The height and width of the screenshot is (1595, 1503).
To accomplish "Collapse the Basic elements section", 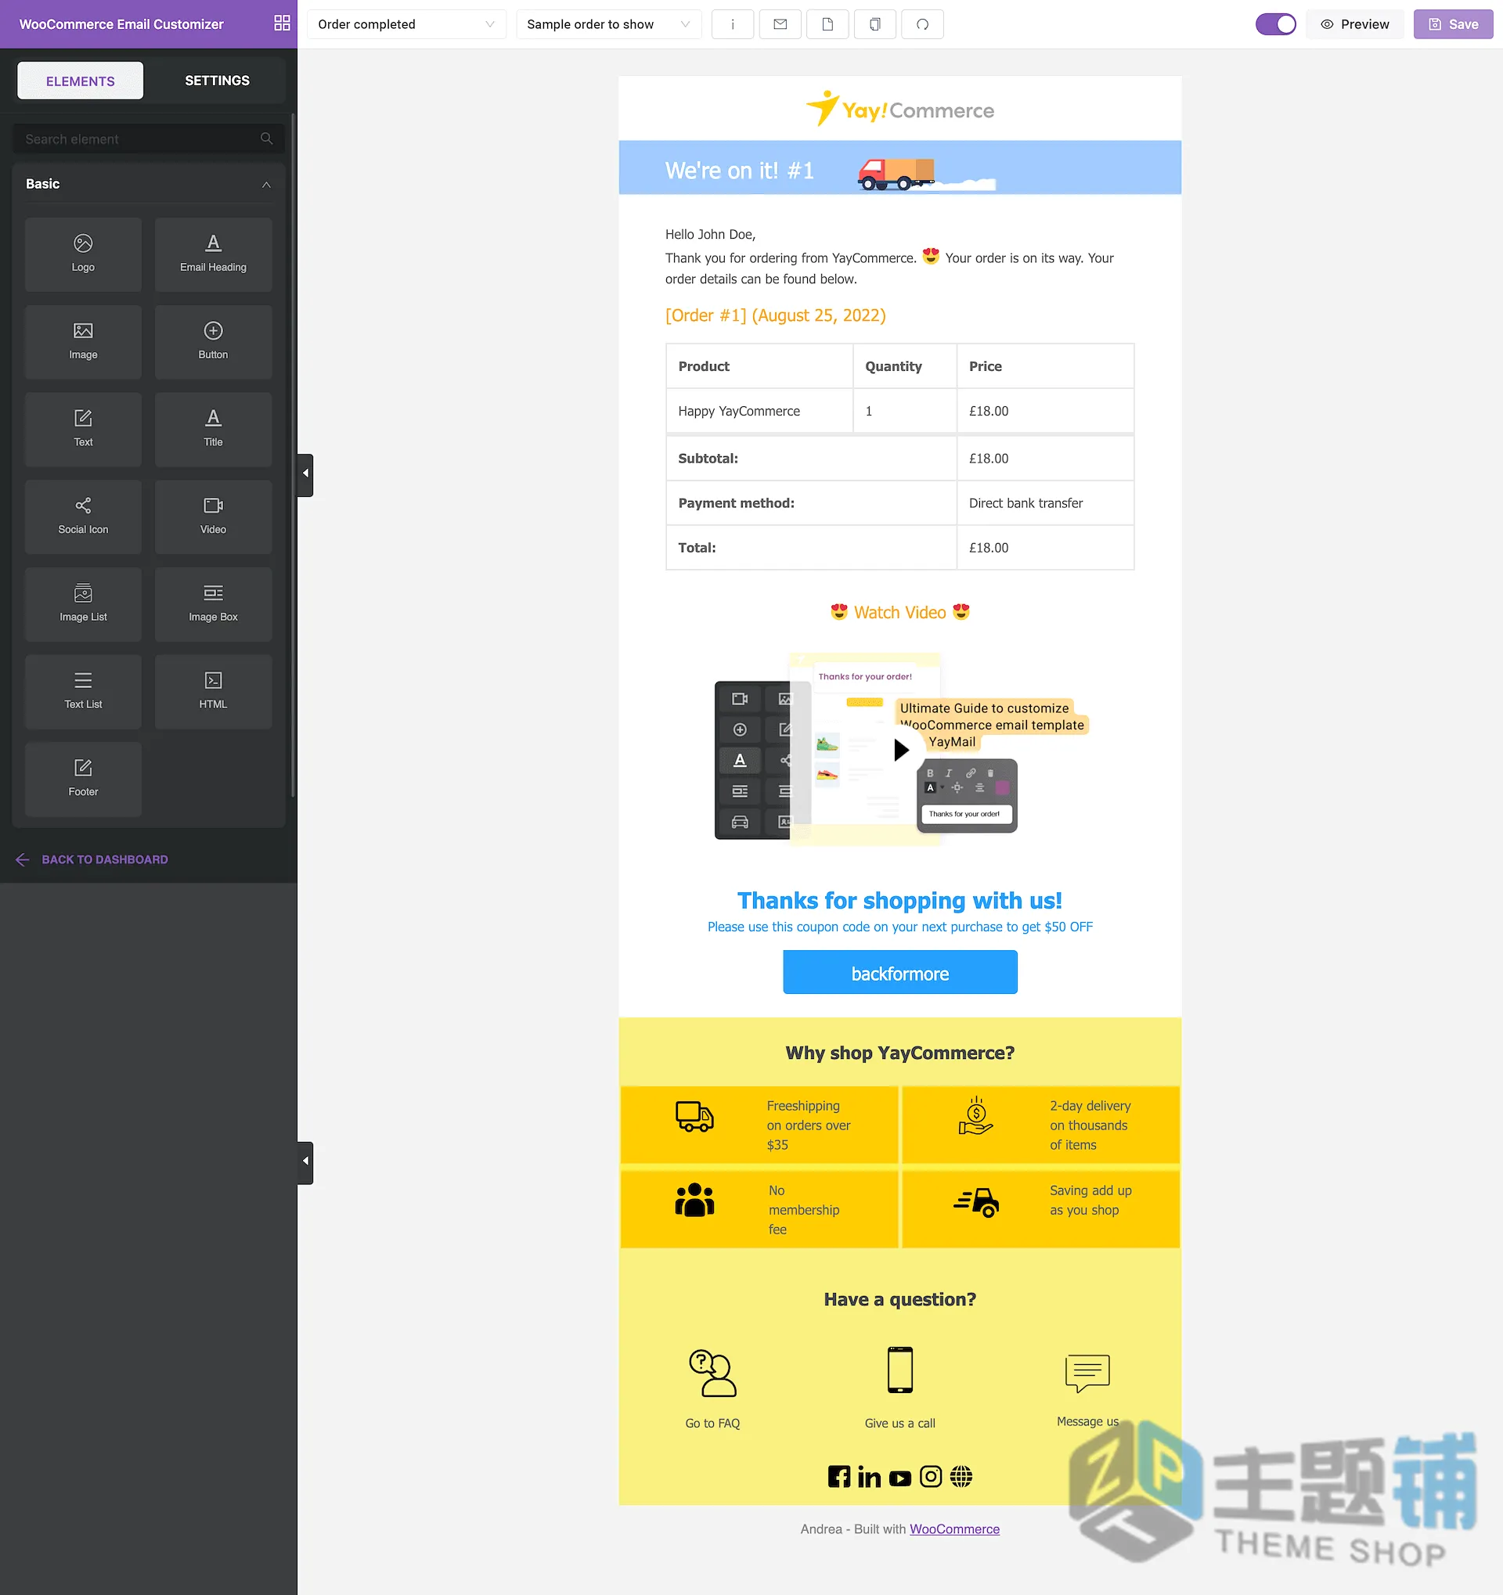I will pos(265,185).
